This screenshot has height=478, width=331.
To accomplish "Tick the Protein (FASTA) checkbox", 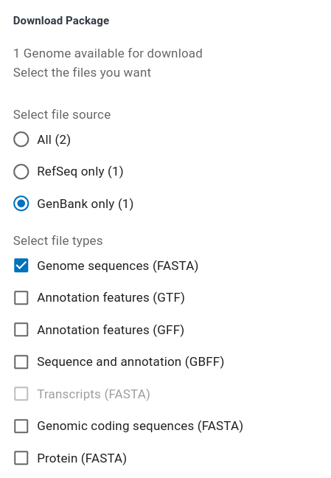I will [21, 458].
